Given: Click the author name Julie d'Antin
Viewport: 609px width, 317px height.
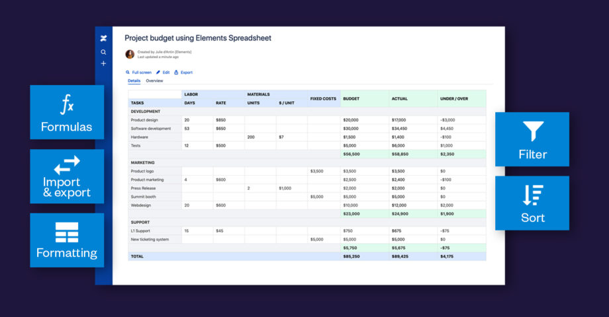Looking at the screenshot, I should 165,52.
